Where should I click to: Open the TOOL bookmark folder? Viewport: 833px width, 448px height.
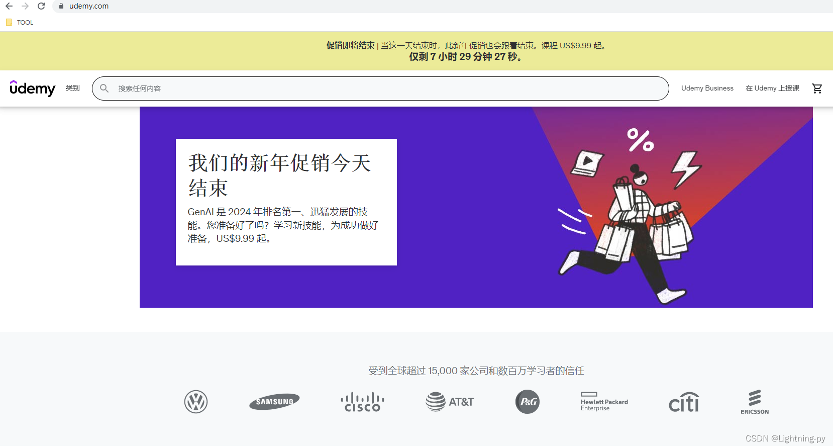[x=20, y=22]
